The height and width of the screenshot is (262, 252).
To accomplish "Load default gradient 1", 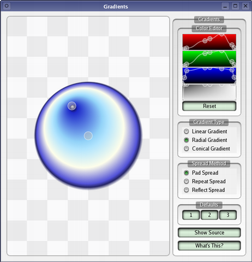I will (191, 215).
